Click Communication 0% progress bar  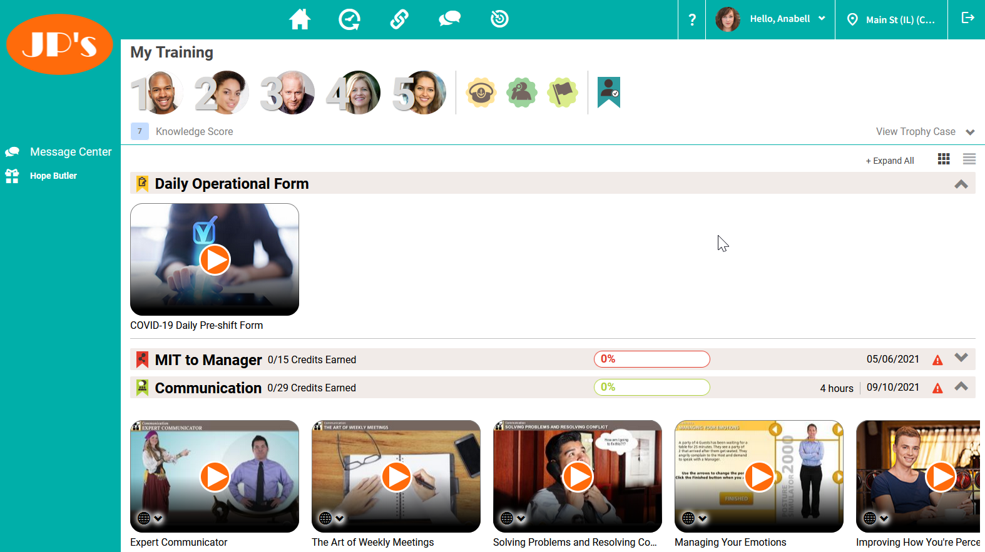(x=651, y=387)
